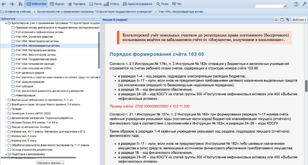
Task: Click the key icon in top right
Action: tap(304, 4)
